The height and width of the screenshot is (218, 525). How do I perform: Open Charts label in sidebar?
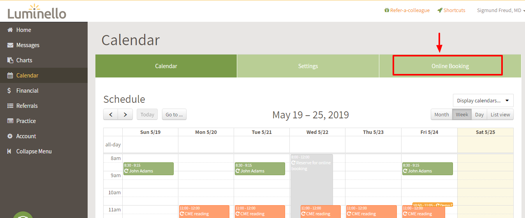(x=24, y=60)
